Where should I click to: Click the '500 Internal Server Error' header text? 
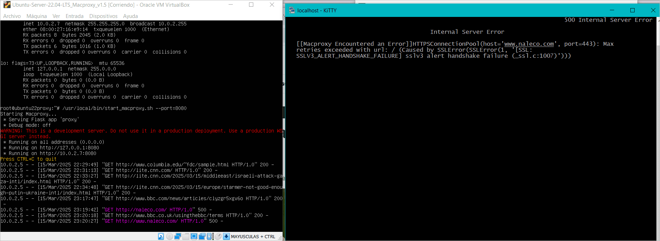coord(608,20)
